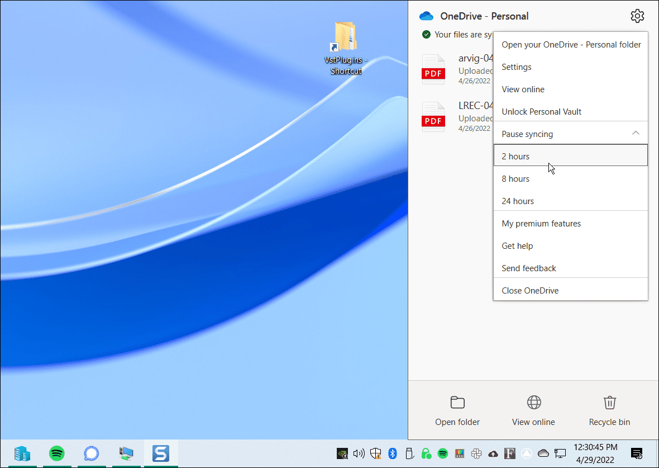Click the white triangle circle tray icon
This screenshot has height=468, width=659.
pyautogui.click(x=526, y=453)
